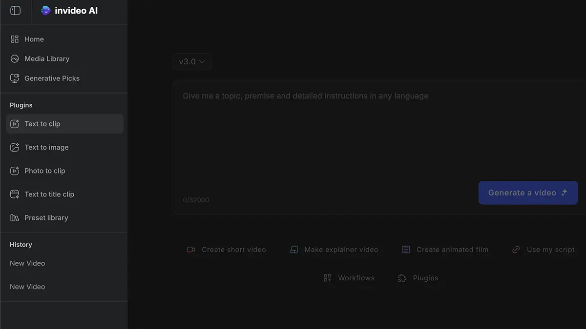Open Workflows below the prompt
This screenshot has width=586, height=329.
(349, 278)
